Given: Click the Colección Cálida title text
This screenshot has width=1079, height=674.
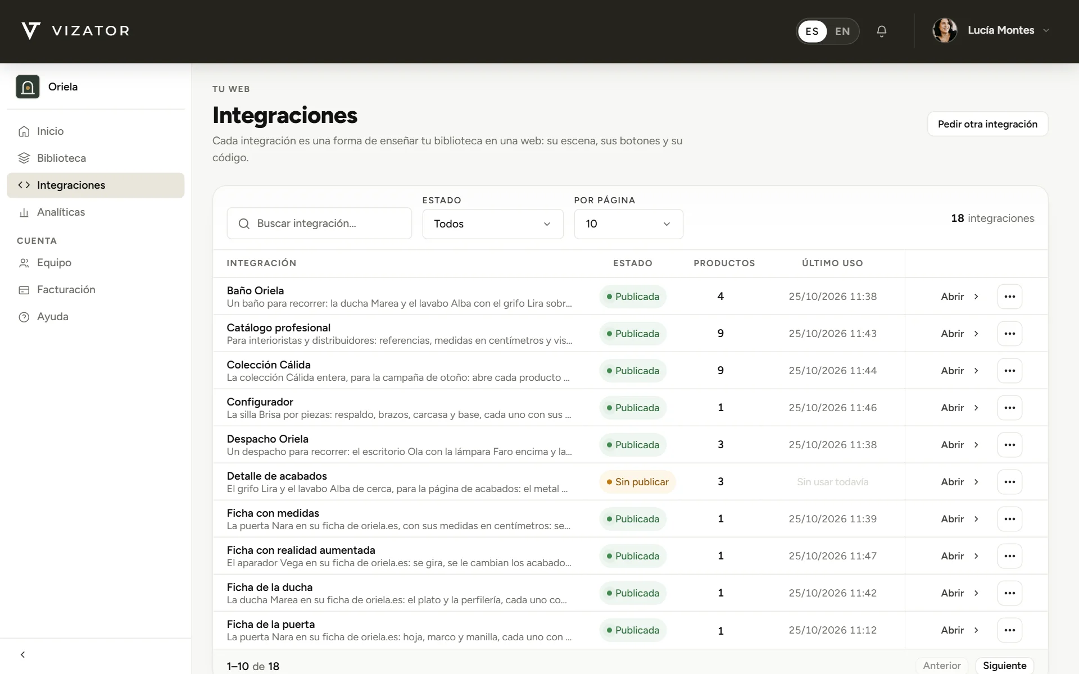Looking at the screenshot, I should pos(269,365).
